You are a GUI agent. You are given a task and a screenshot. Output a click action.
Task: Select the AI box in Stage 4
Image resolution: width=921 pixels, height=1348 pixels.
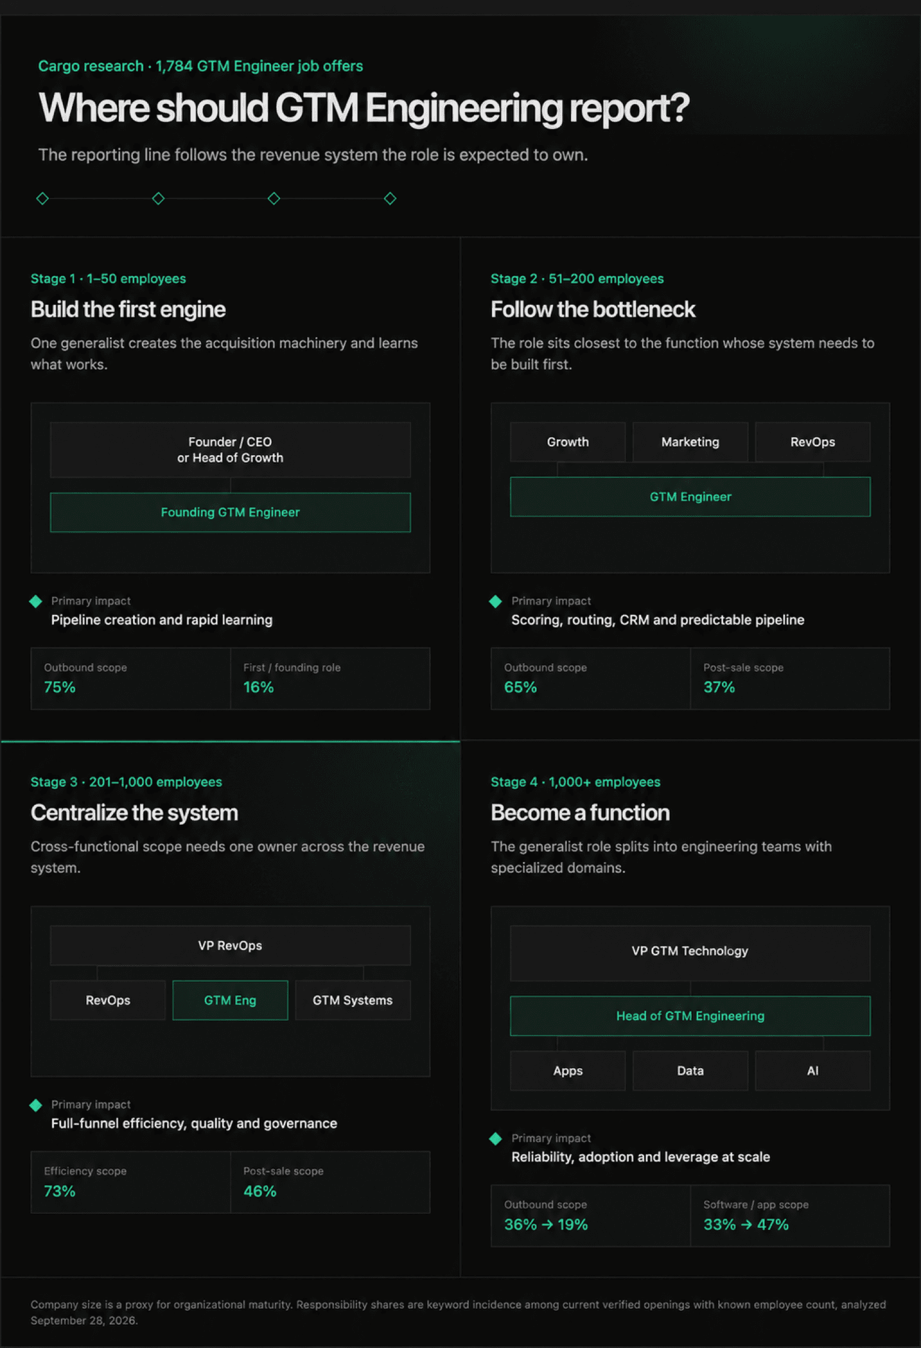tap(813, 1071)
